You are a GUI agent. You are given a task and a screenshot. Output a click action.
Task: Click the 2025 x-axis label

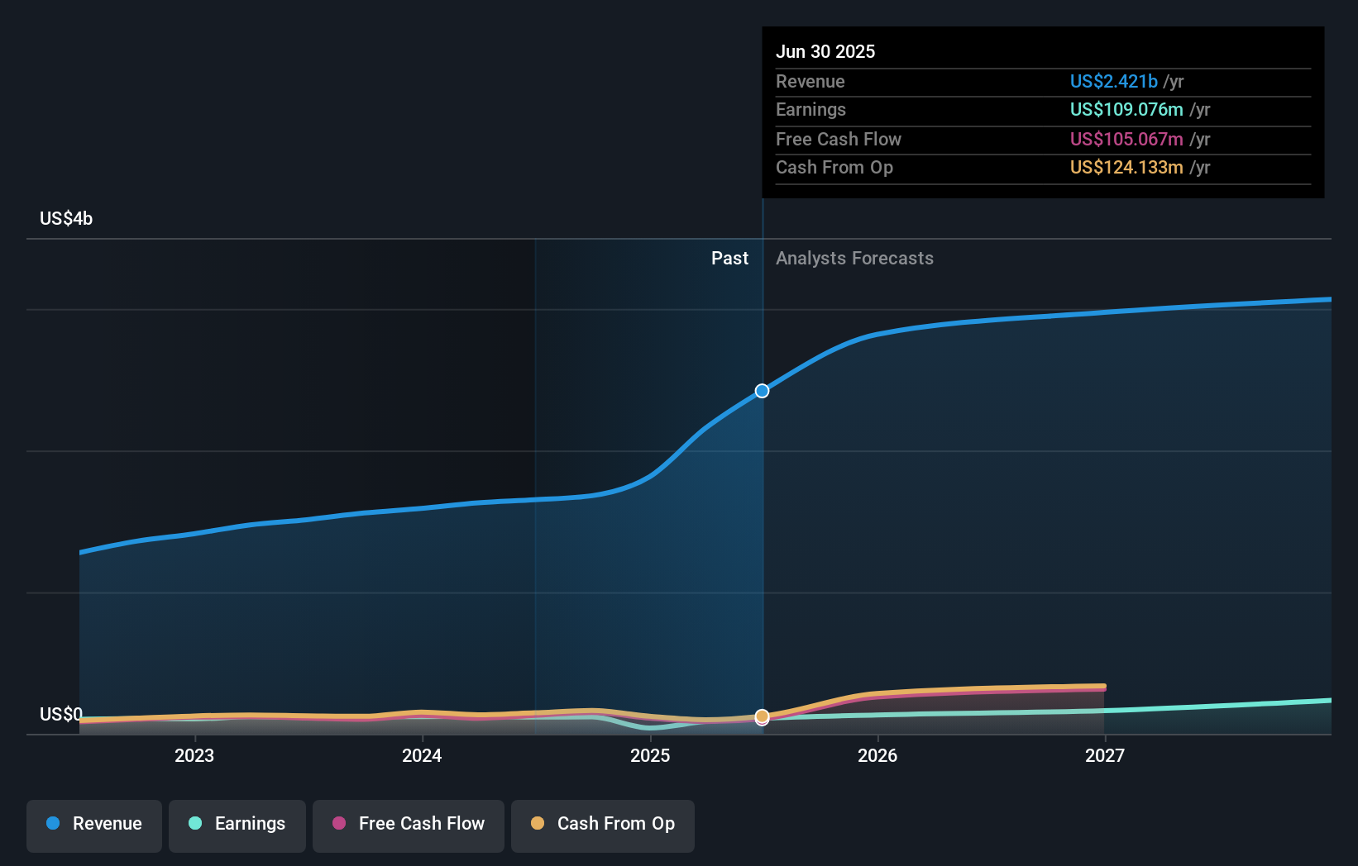click(x=650, y=756)
